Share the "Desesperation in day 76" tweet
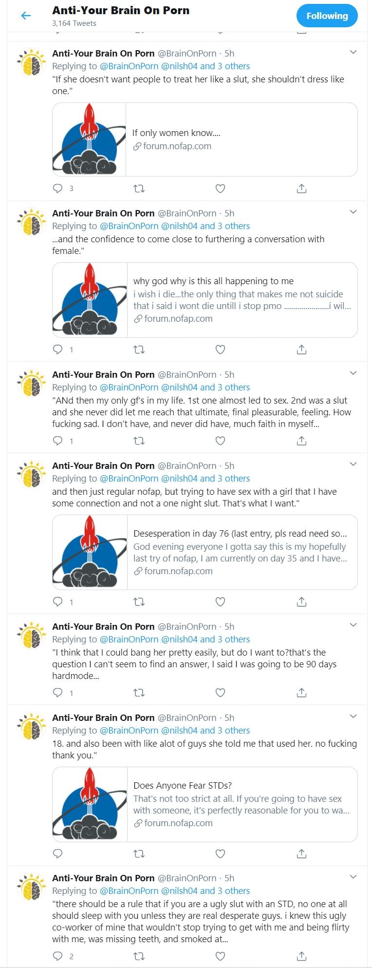372x968 pixels. coord(301,602)
